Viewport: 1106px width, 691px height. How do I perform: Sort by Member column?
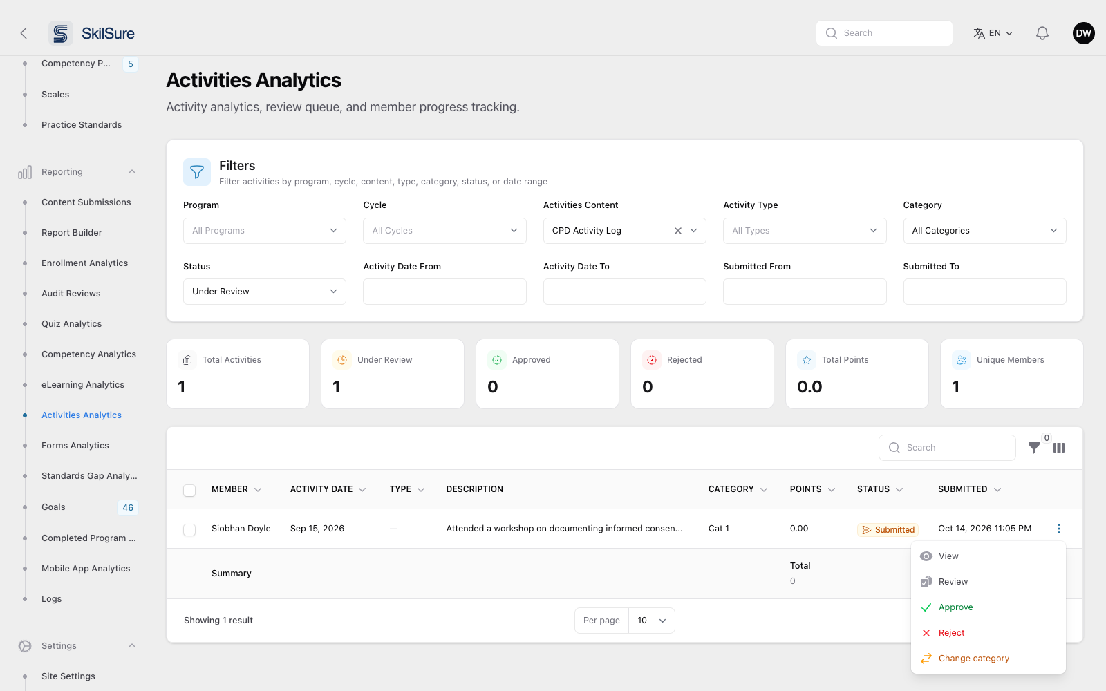pos(236,489)
